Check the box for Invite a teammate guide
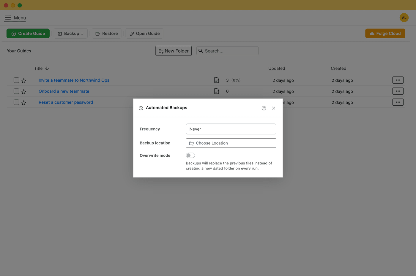Screen dimensions: 416x276 [16, 80]
